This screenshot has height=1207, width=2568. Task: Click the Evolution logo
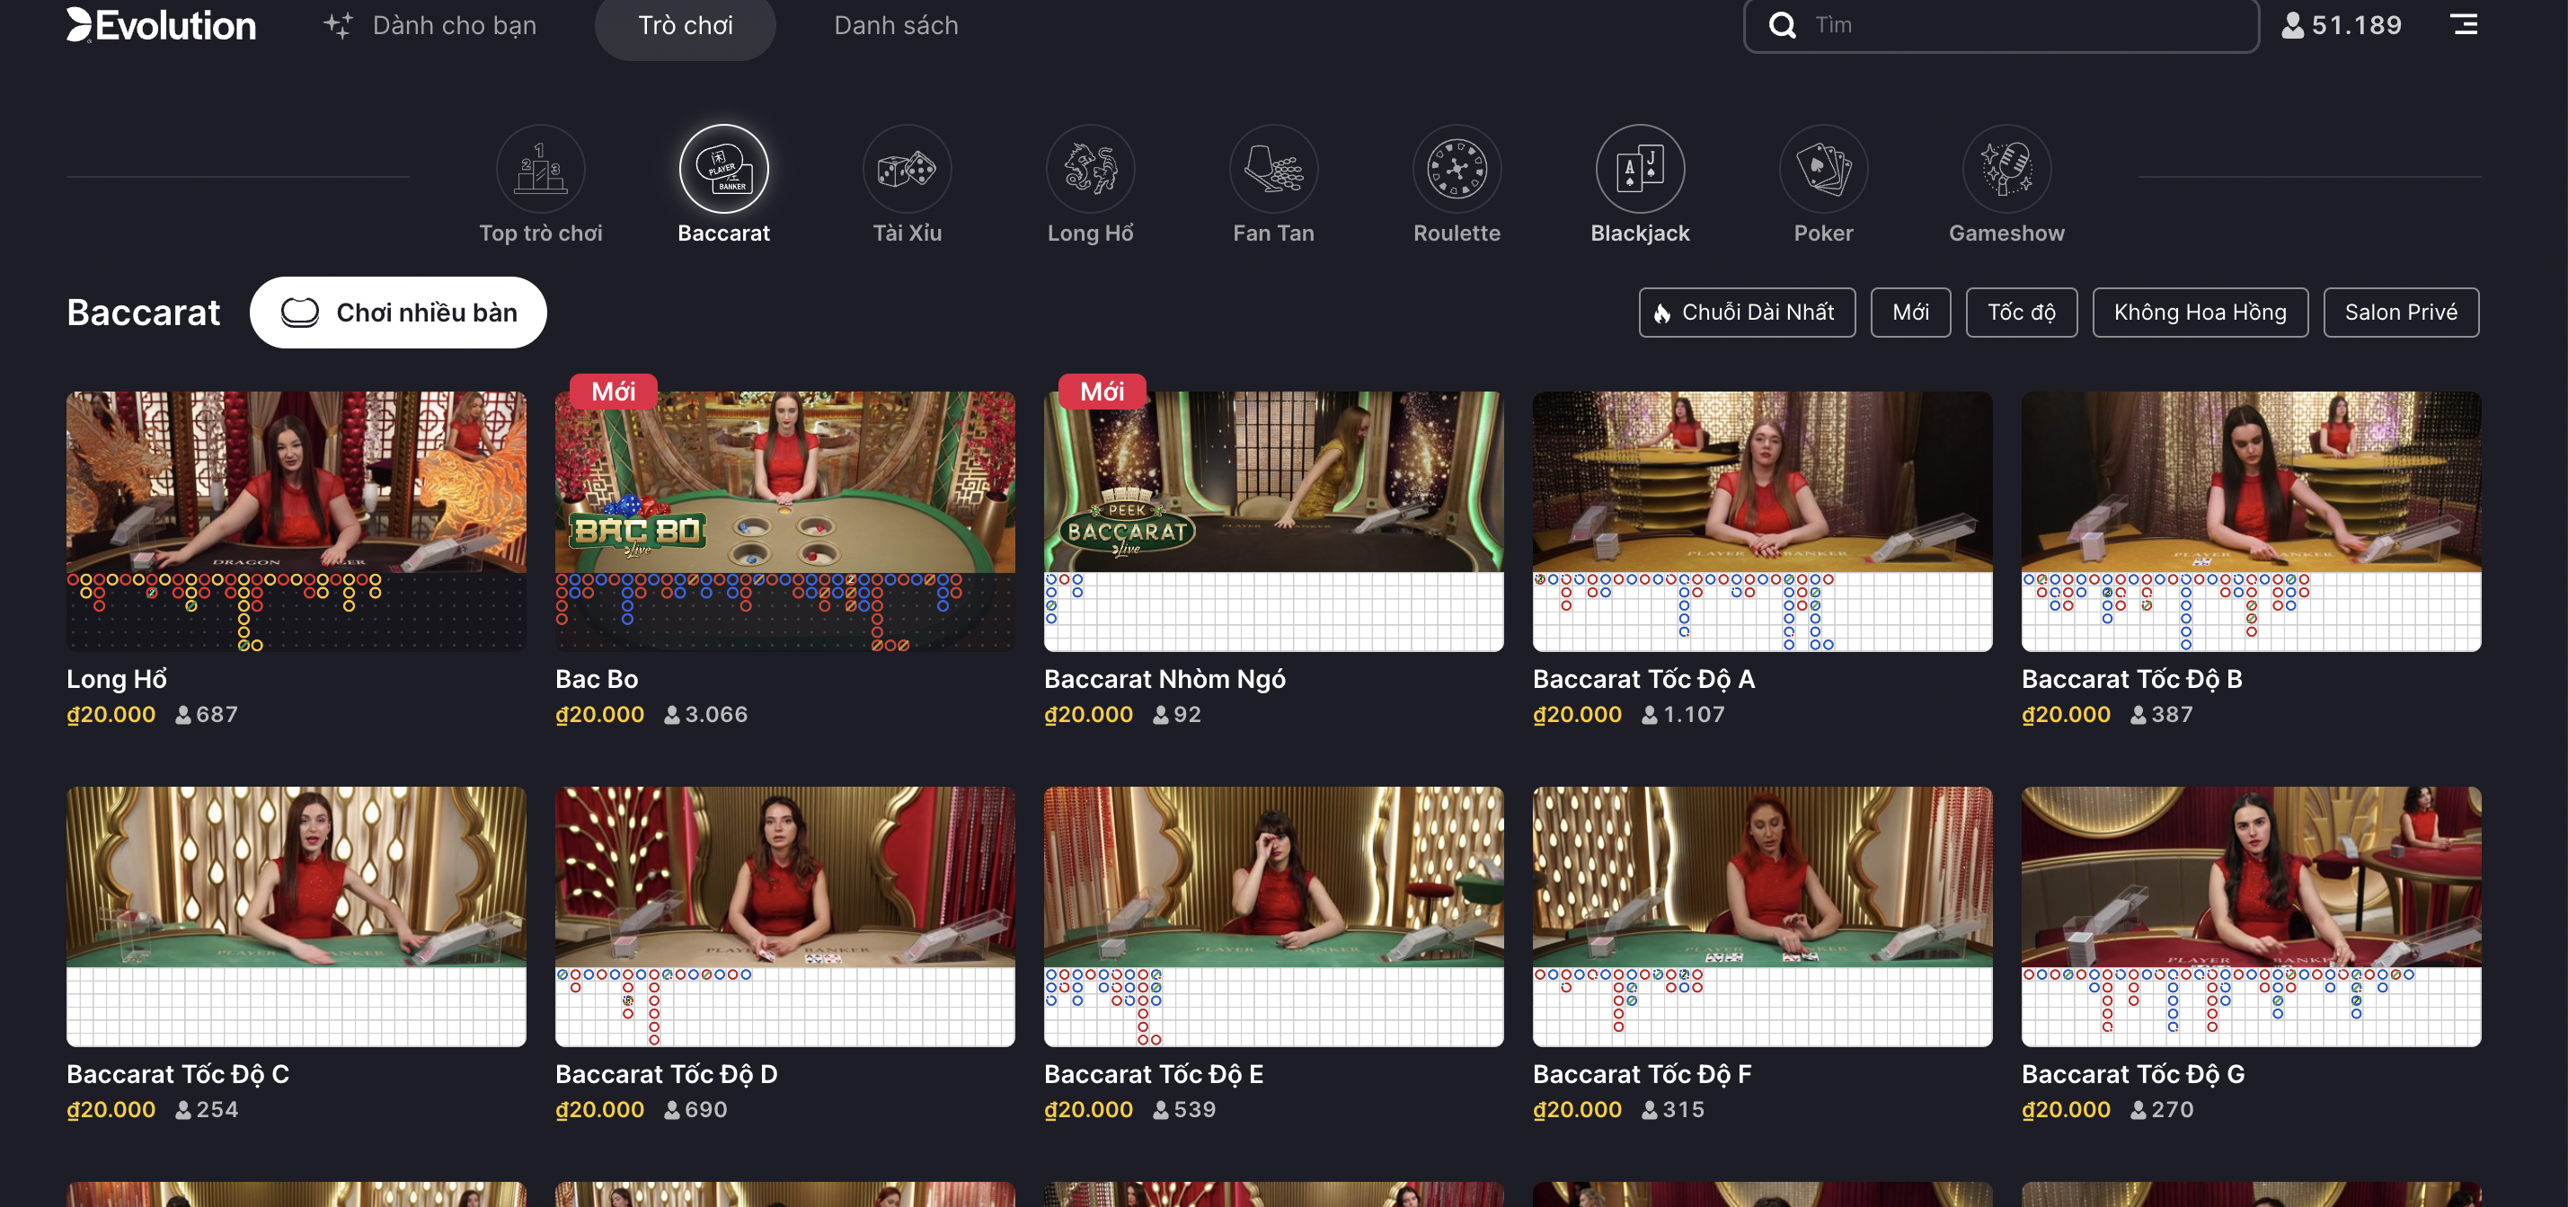coord(162,25)
